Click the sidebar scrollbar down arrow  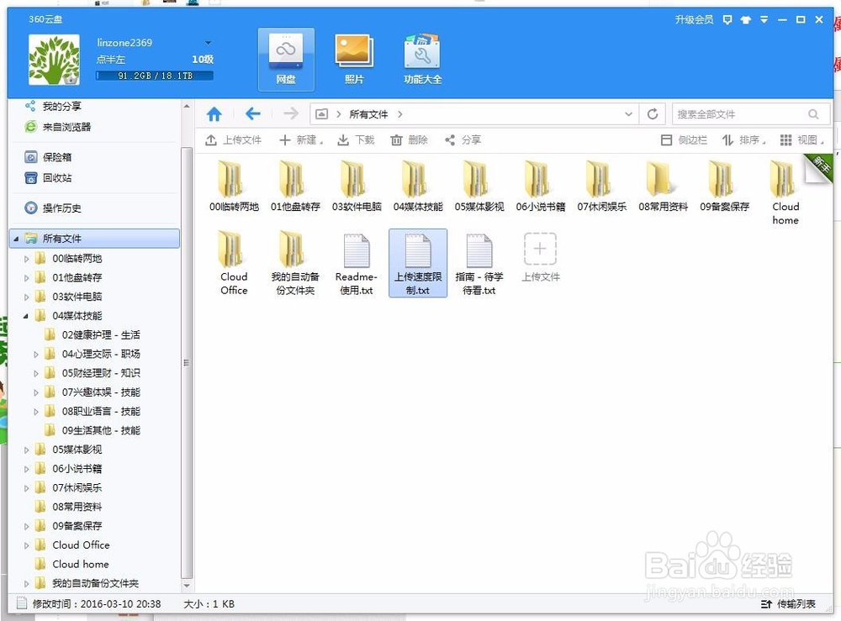187,586
